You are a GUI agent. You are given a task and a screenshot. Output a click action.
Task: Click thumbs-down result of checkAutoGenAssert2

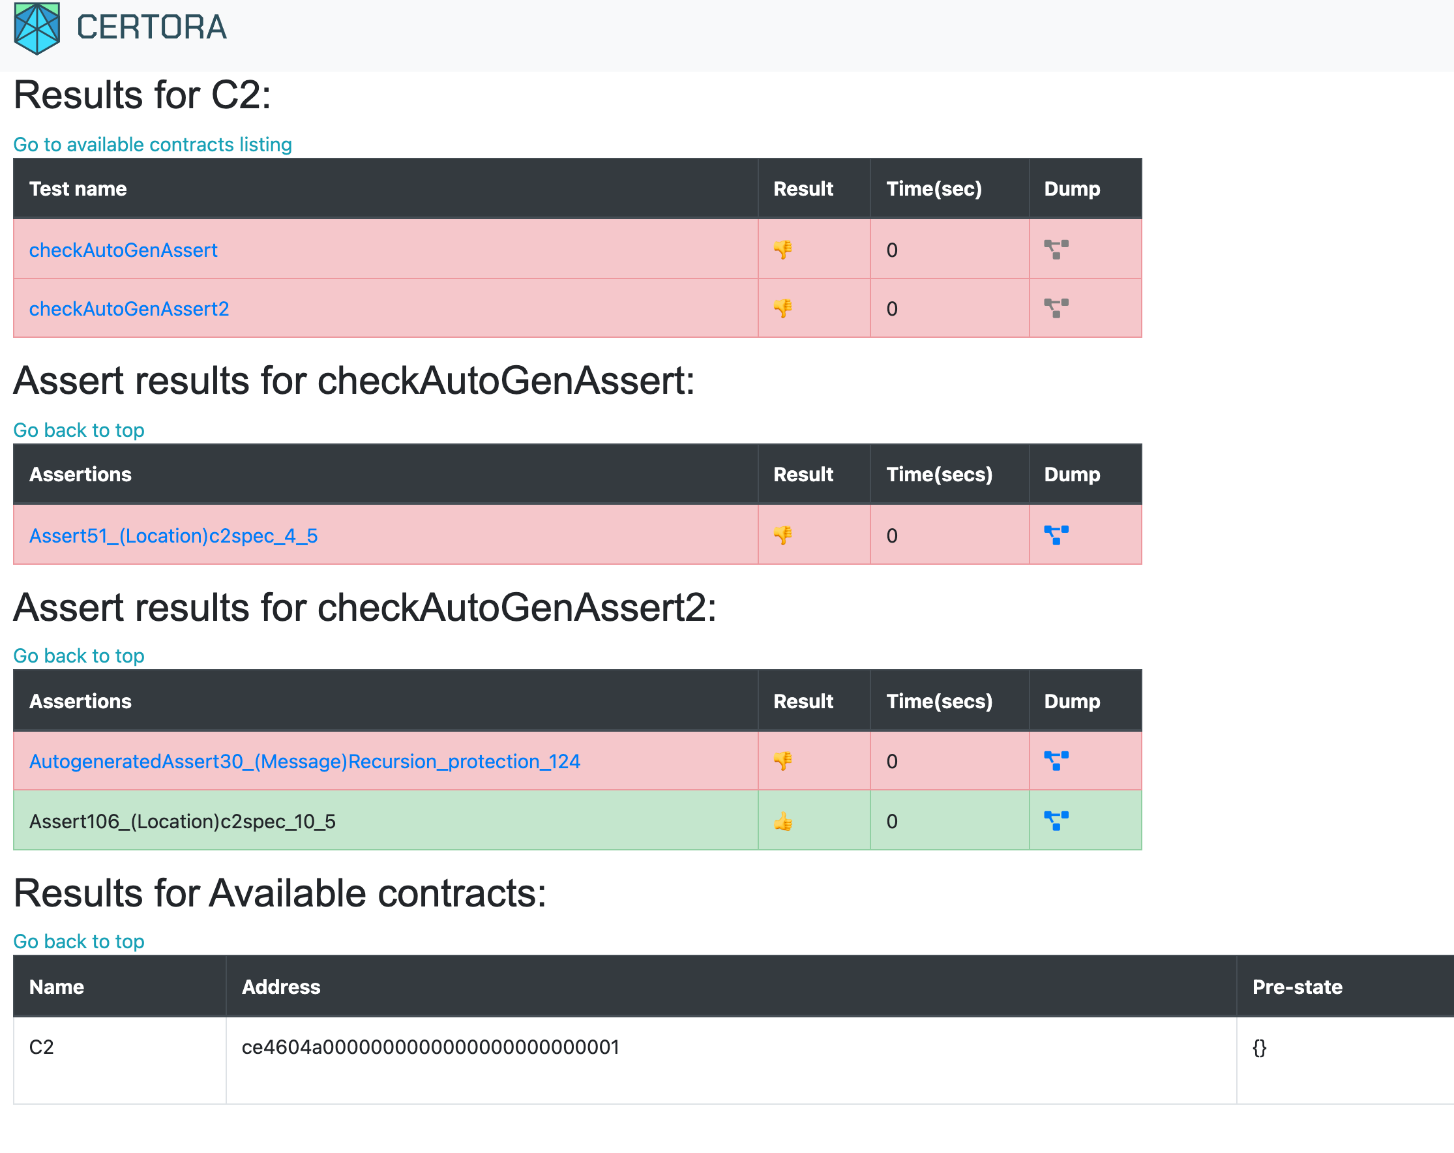coord(782,308)
